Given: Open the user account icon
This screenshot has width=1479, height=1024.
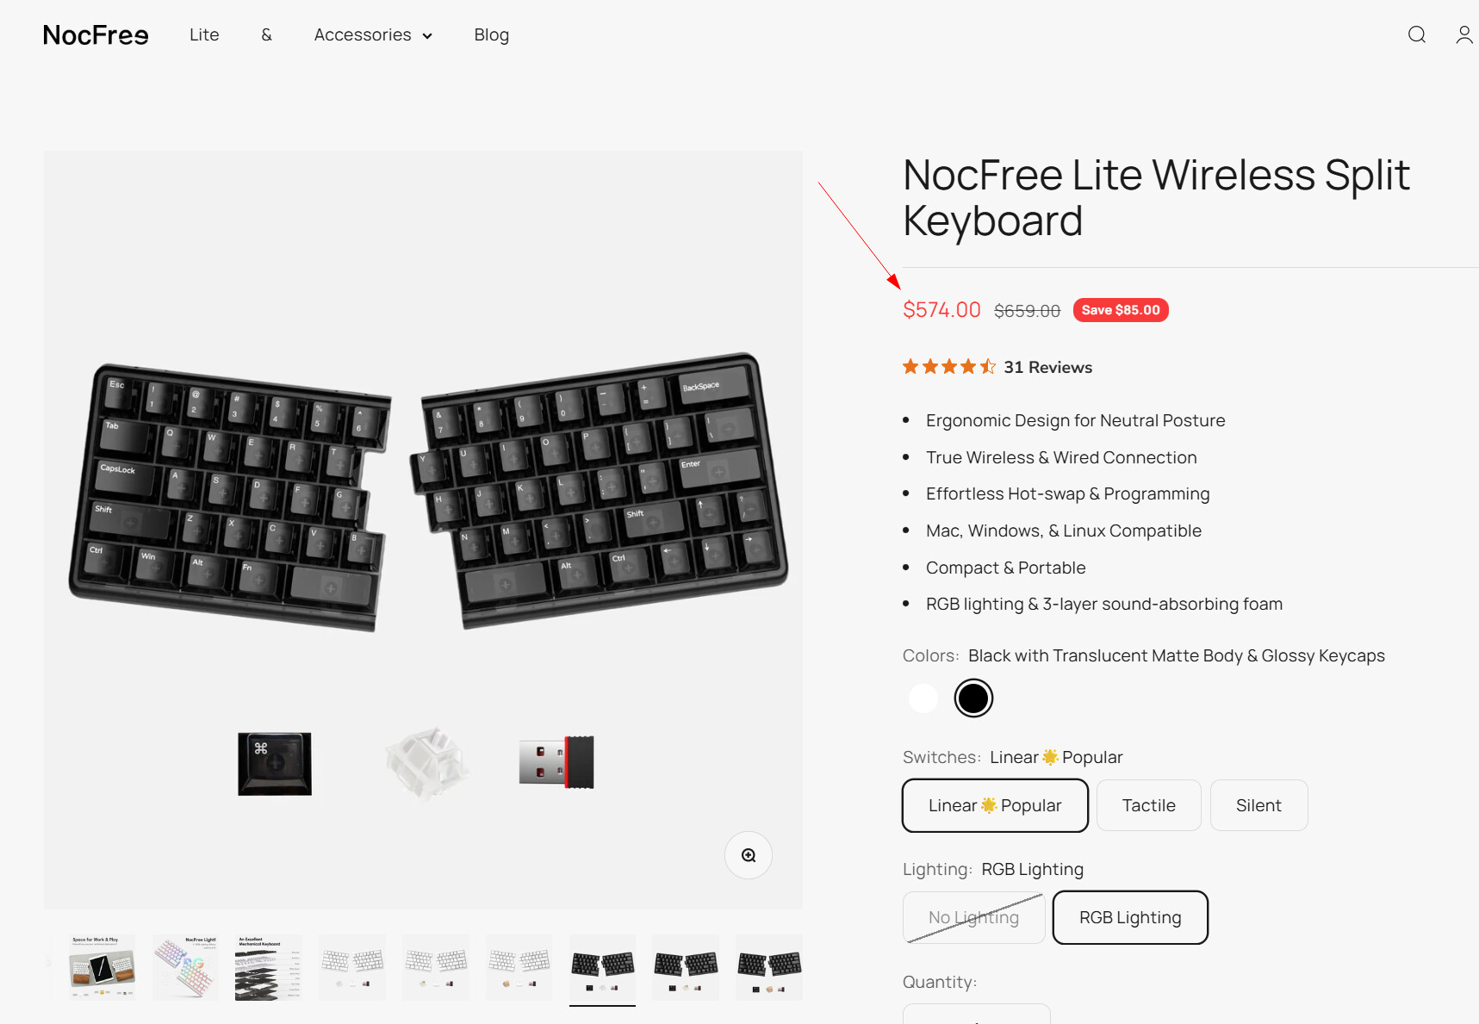Looking at the screenshot, I should [1463, 34].
